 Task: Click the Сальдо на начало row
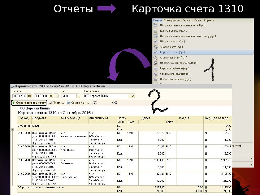click(x=124, y=127)
